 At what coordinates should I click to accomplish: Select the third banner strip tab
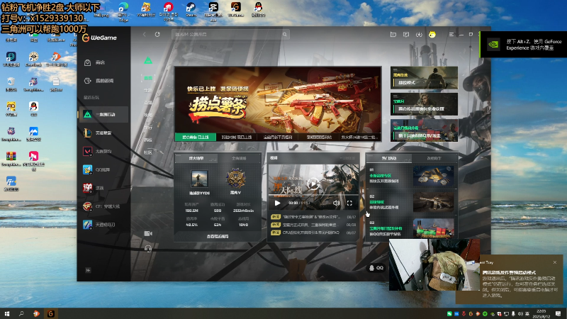coord(278,137)
